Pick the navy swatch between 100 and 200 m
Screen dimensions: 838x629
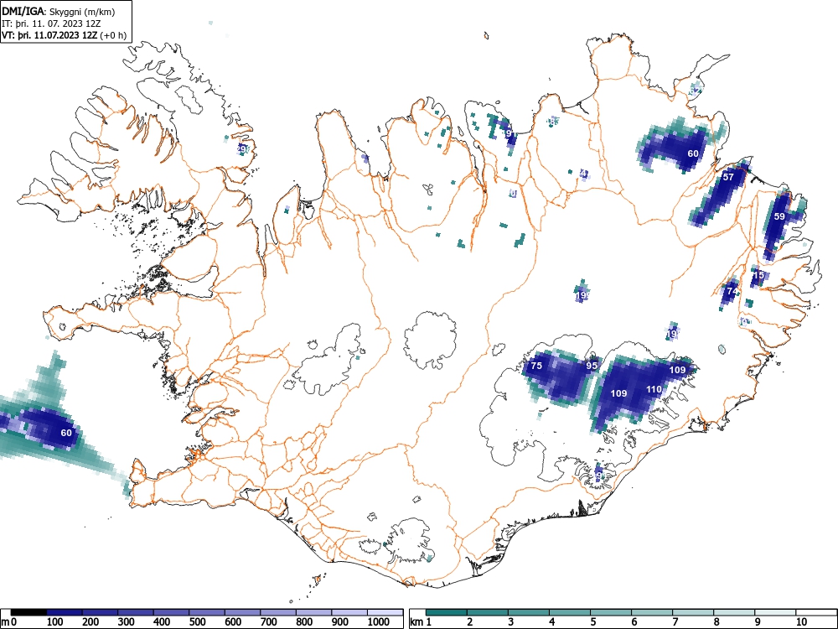pos(65,612)
